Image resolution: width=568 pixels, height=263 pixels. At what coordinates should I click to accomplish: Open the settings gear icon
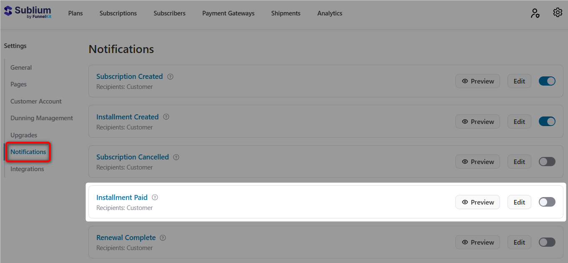(x=558, y=13)
